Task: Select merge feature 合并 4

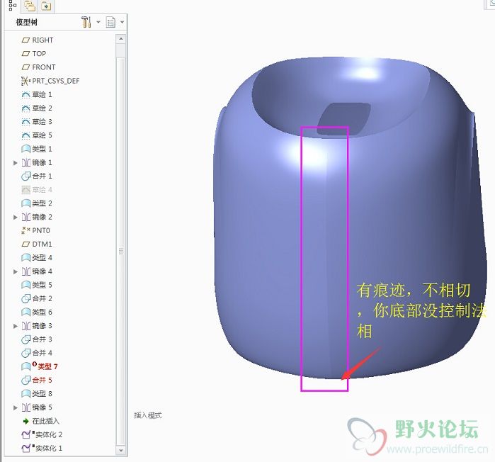Action: [x=37, y=353]
